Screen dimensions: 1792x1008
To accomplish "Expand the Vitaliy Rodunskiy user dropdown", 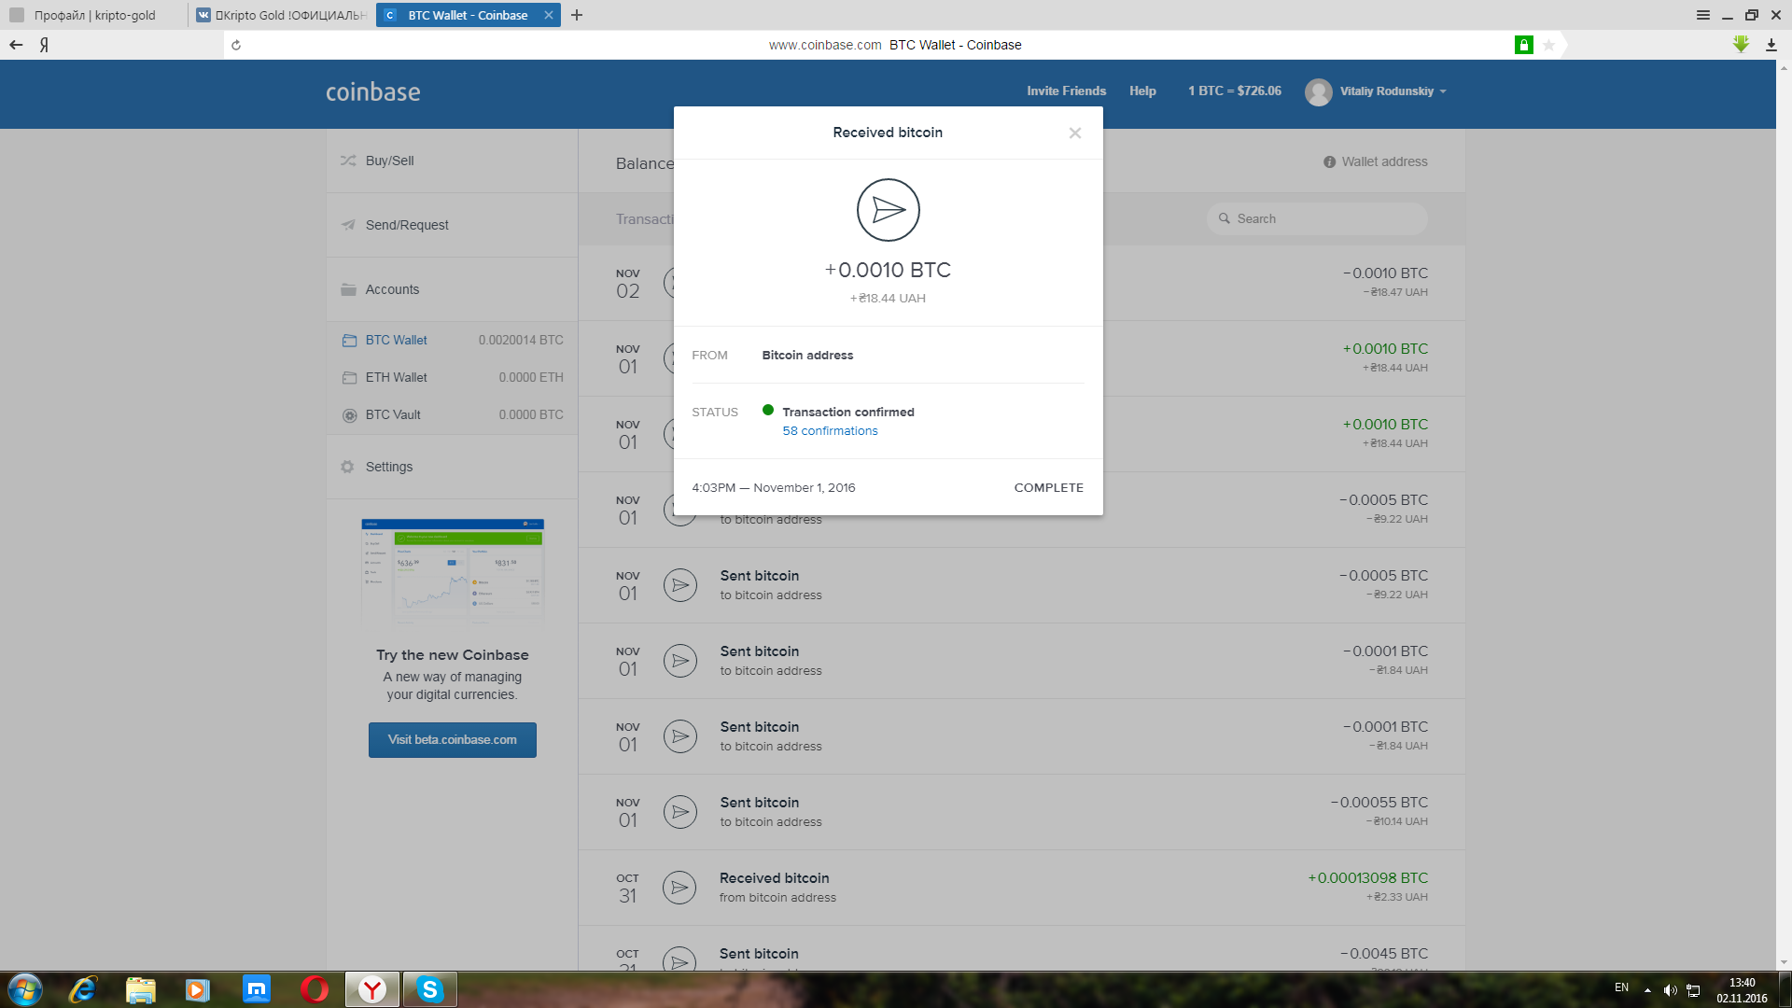I will click(x=1385, y=91).
